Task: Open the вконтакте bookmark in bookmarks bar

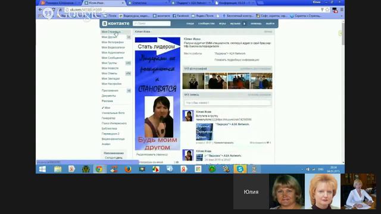Action: click(161, 16)
